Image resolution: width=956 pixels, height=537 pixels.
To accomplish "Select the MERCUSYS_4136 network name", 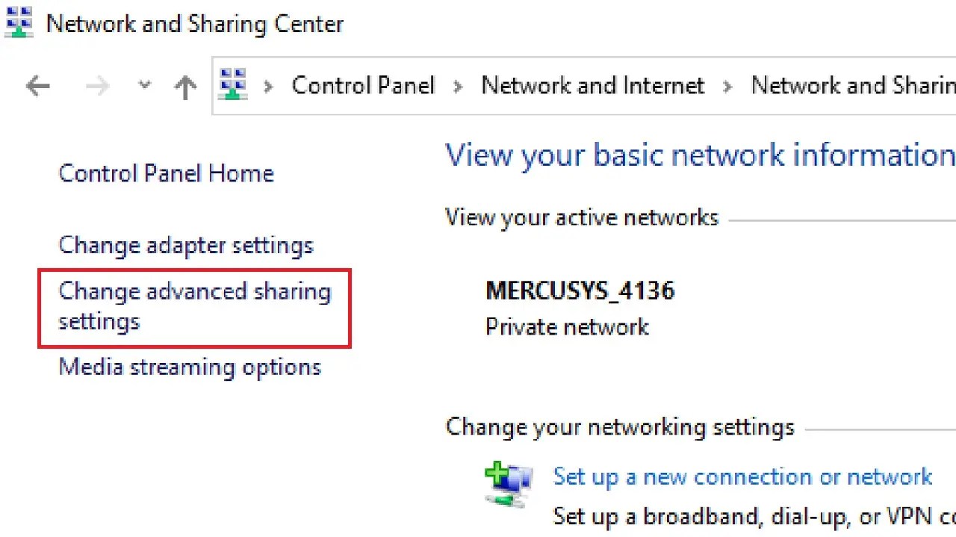I will coord(580,291).
